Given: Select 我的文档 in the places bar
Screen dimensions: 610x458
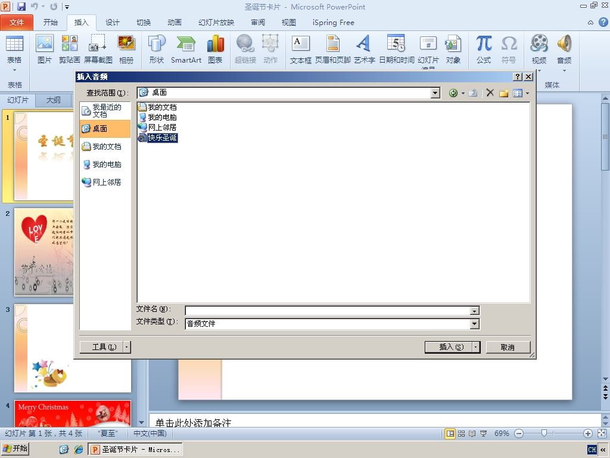Looking at the screenshot, I should coord(105,147).
